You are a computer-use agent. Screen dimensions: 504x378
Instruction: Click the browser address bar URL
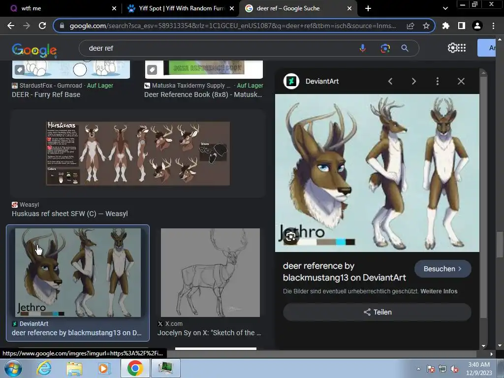point(233,26)
